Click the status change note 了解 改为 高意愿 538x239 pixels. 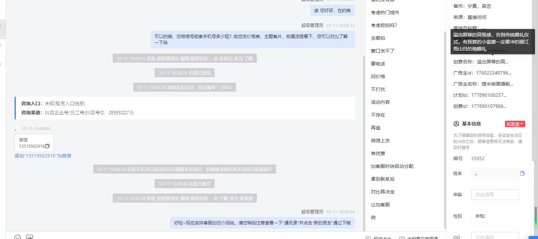[185, 198]
